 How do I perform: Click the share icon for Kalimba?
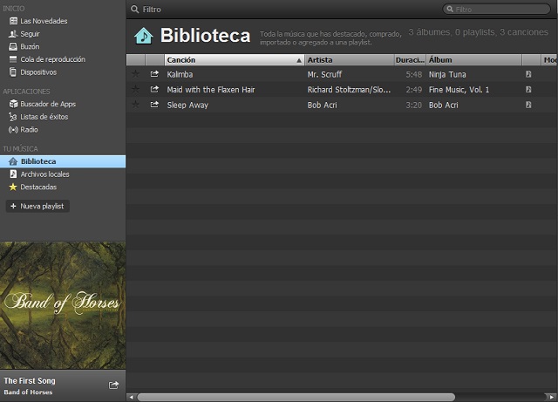coord(154,75)
